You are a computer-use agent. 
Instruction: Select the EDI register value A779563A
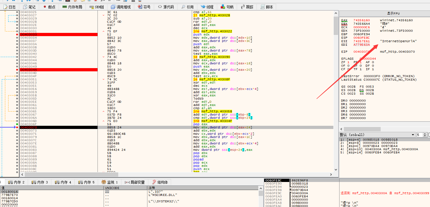(361, 45)
